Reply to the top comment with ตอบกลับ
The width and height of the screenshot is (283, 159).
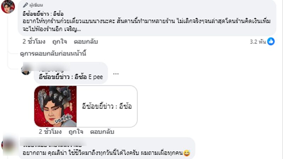click(86, 42)
